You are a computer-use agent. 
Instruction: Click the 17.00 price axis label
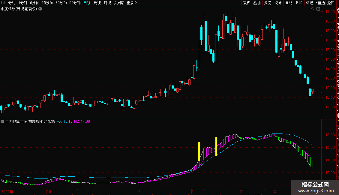tap(330, 12)
